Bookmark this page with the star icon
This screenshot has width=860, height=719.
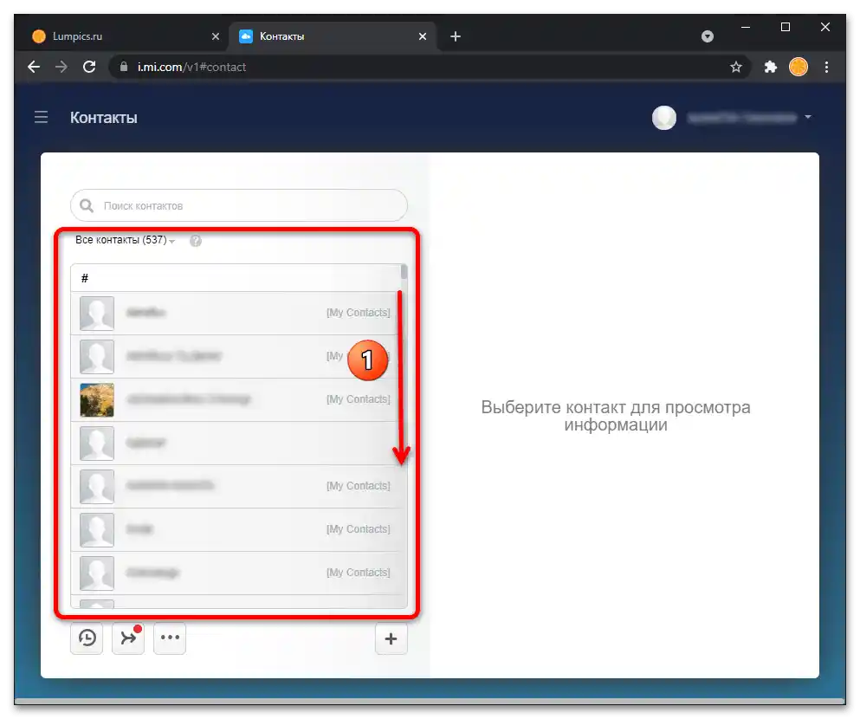[x=735, y=67]
